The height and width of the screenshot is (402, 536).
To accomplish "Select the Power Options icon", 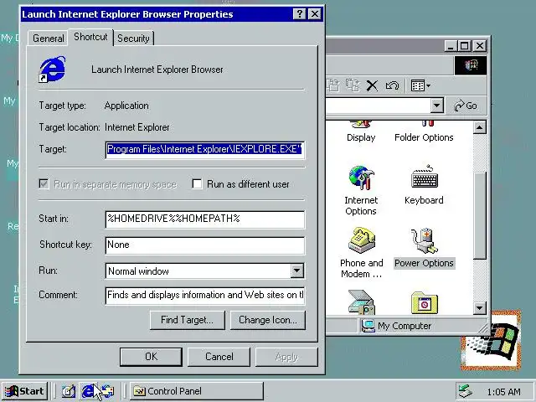I will (x=424, y=248).
